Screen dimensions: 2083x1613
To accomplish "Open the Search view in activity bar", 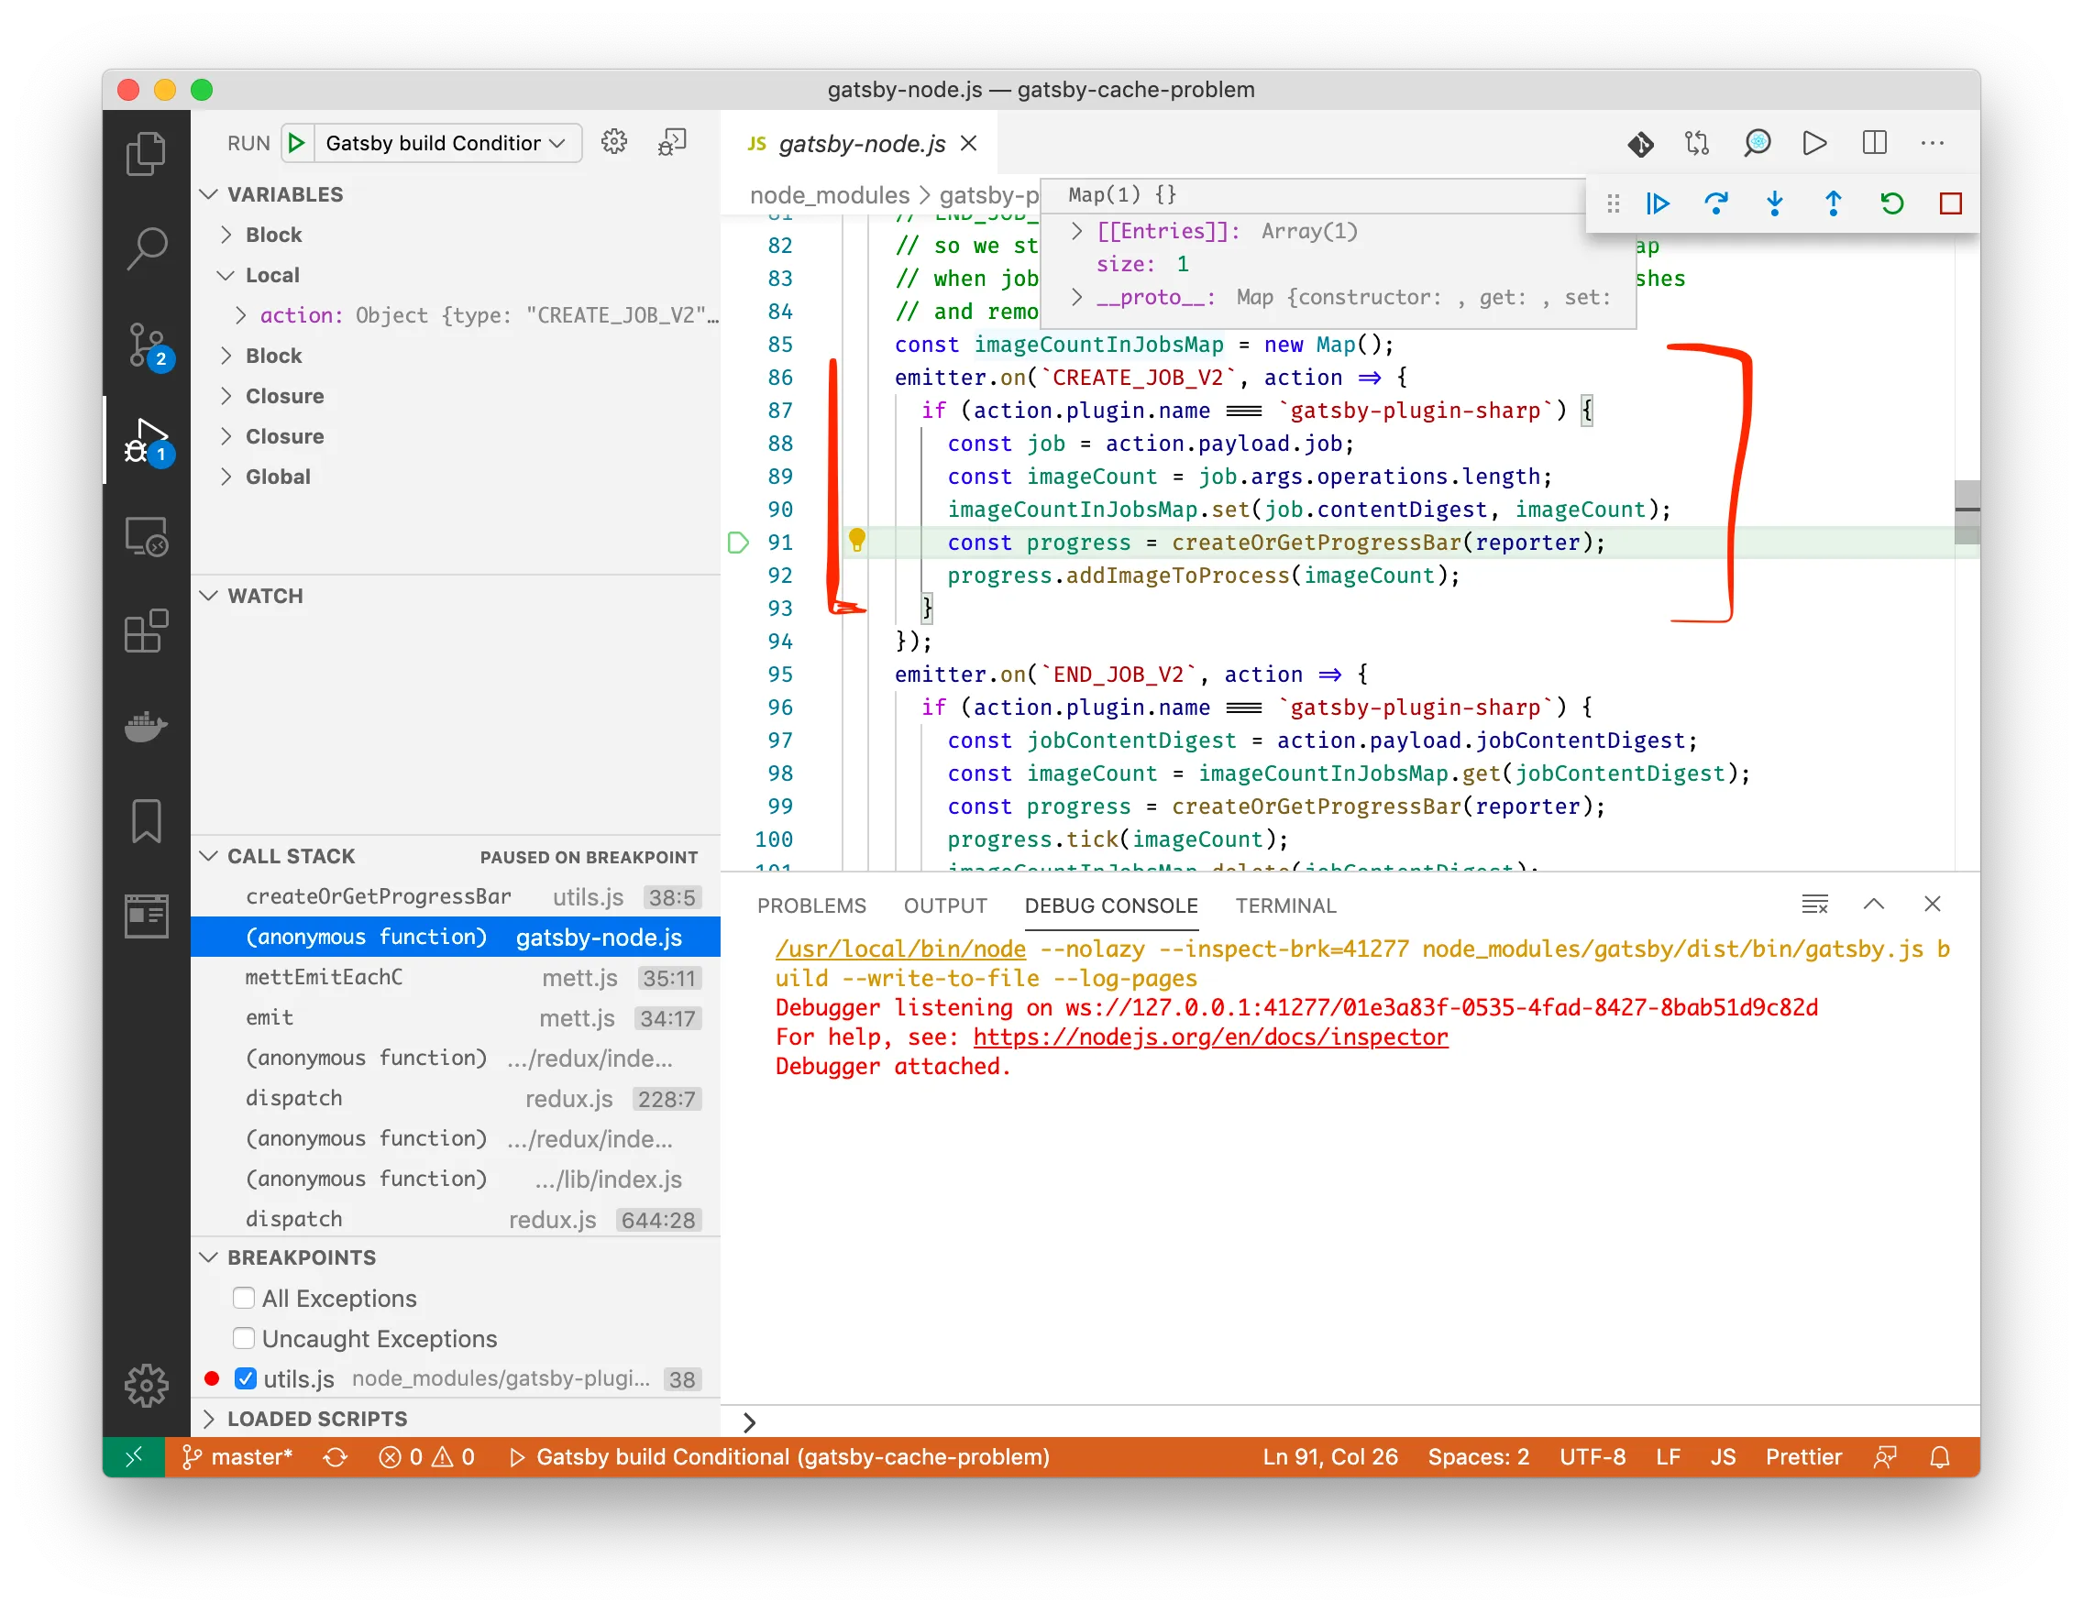I will tap(146, 247).
